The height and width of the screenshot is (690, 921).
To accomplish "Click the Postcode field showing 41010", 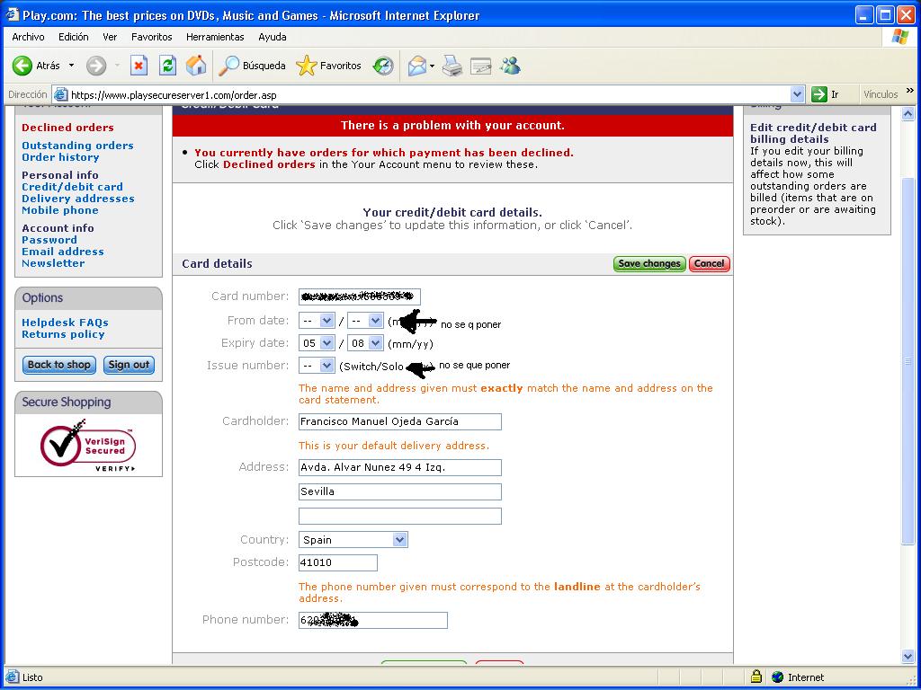I will [x=338, y=562].
